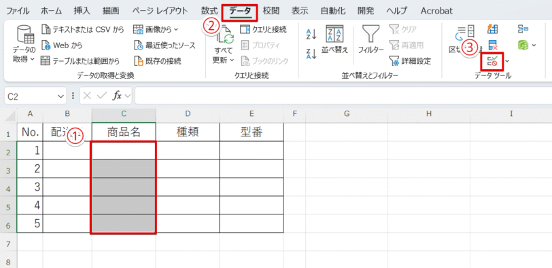Switch to the 開発 tab

pos(366,11)
